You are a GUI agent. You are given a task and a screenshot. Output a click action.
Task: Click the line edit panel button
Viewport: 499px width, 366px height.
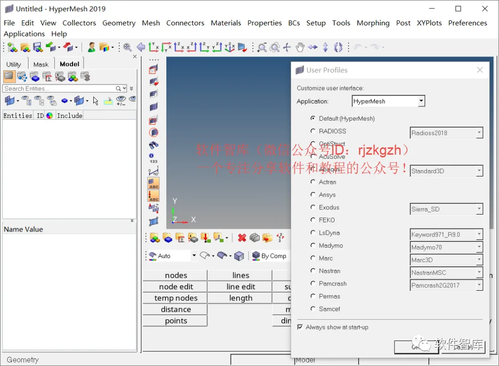click(240, 287)
